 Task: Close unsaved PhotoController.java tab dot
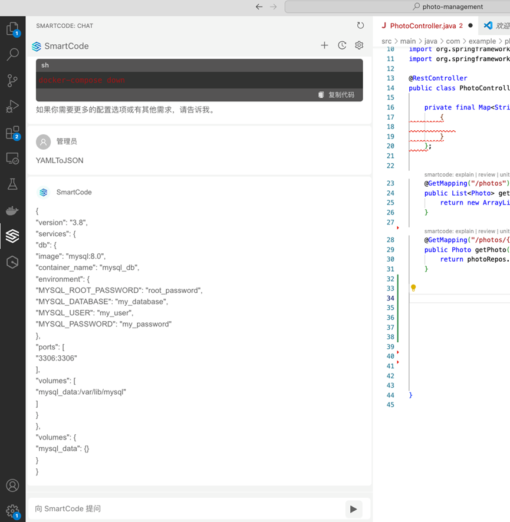click(x=470, y=25)
